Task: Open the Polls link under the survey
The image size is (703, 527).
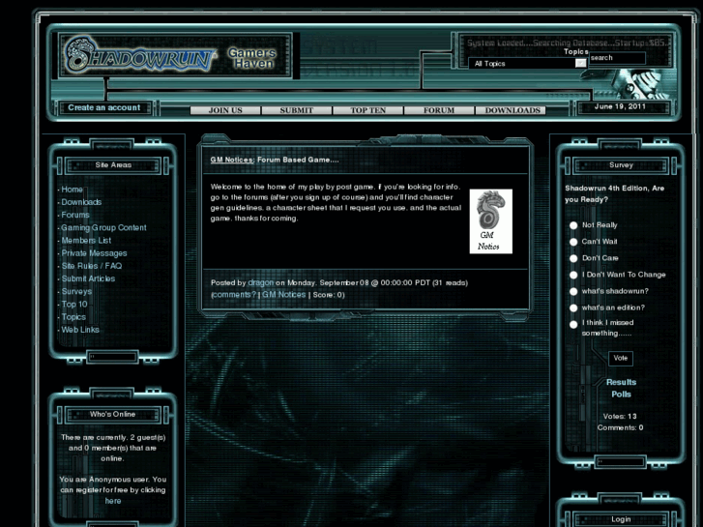Action: point(621,395)
